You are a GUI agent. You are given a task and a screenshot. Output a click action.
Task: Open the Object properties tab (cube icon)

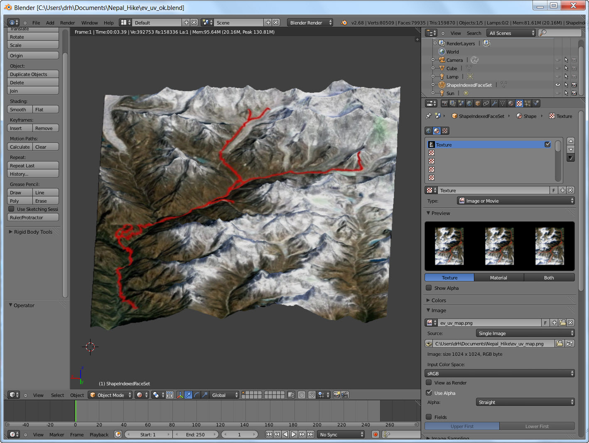click(478, 103)
